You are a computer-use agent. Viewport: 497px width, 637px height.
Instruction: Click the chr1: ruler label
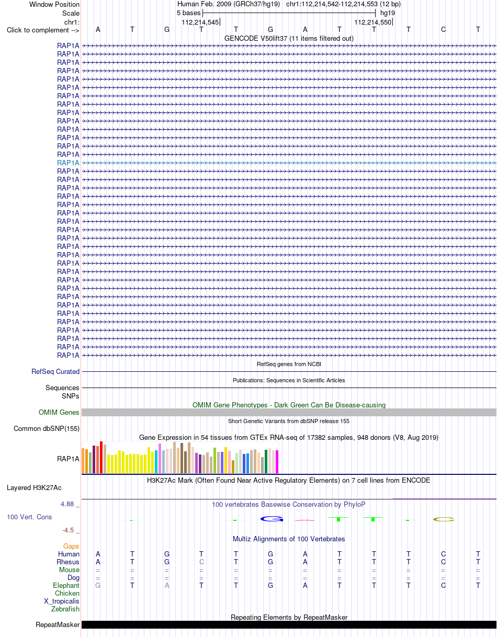point(71,21)
